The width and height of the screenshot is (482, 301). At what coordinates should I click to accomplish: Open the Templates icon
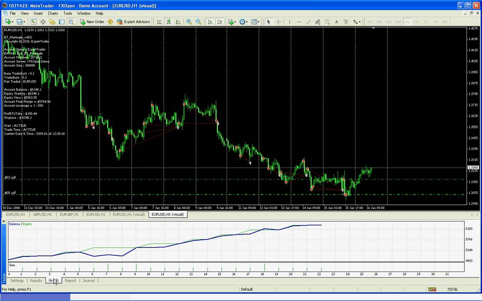(x=254, y=22)
